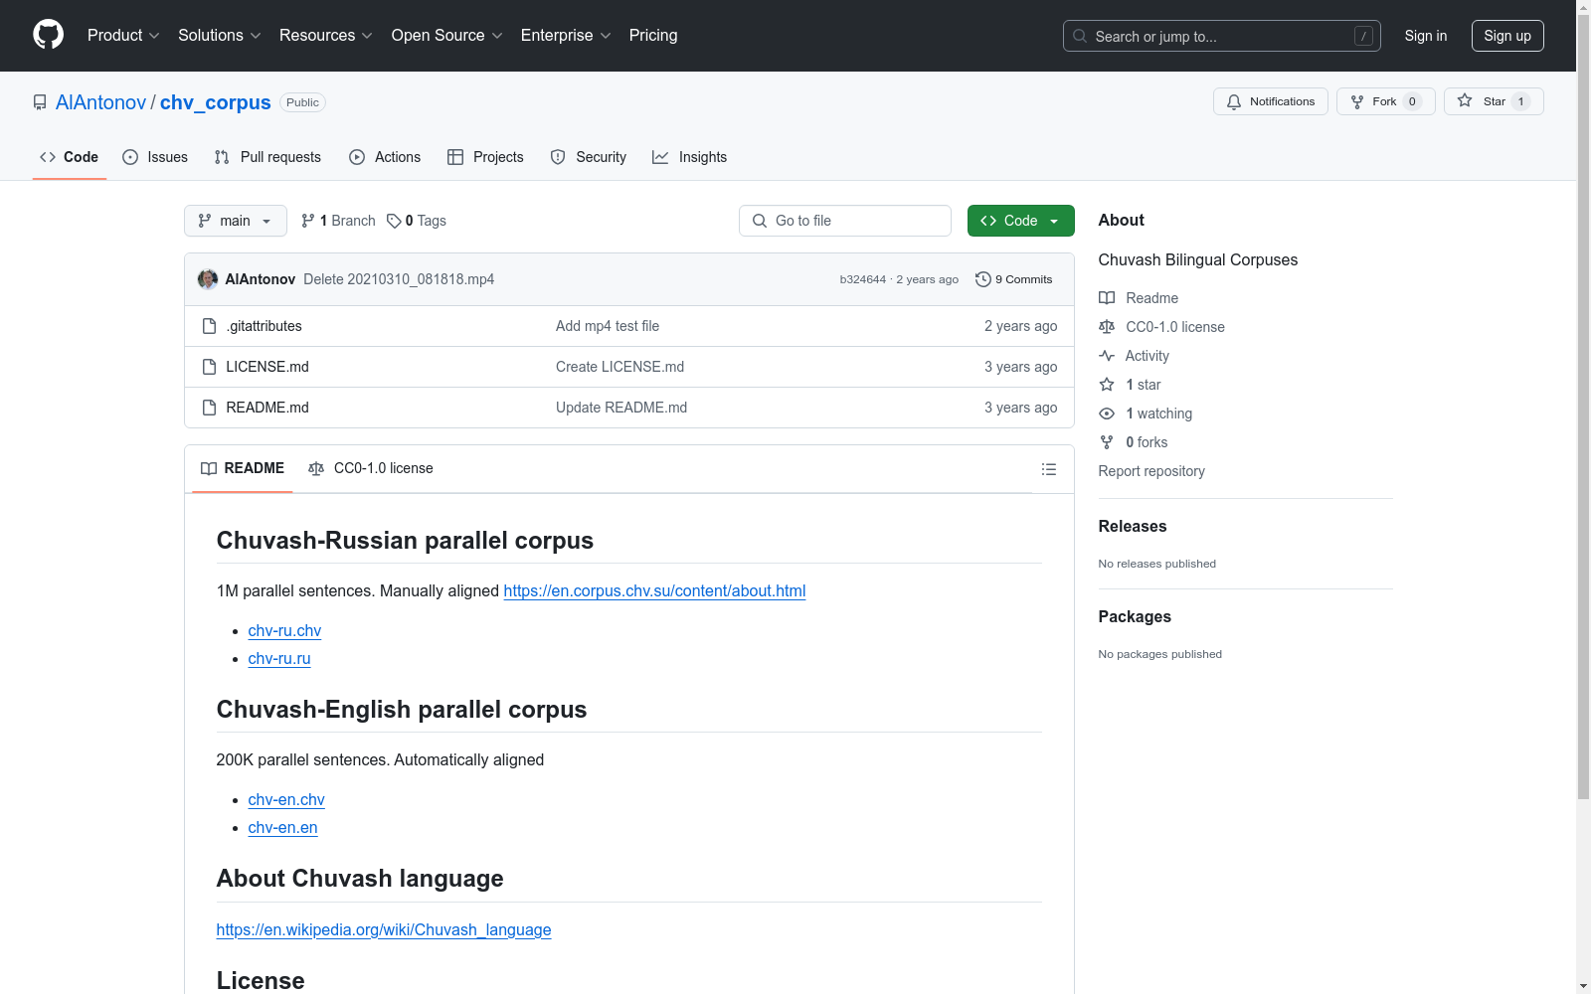The image size is (1591, 994).
Task: Open the Wikipedia Chuvash language link
Action: point(384,930)
